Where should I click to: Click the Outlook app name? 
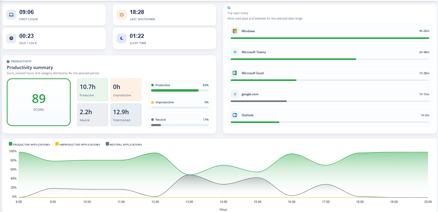[x=248, y=115]
